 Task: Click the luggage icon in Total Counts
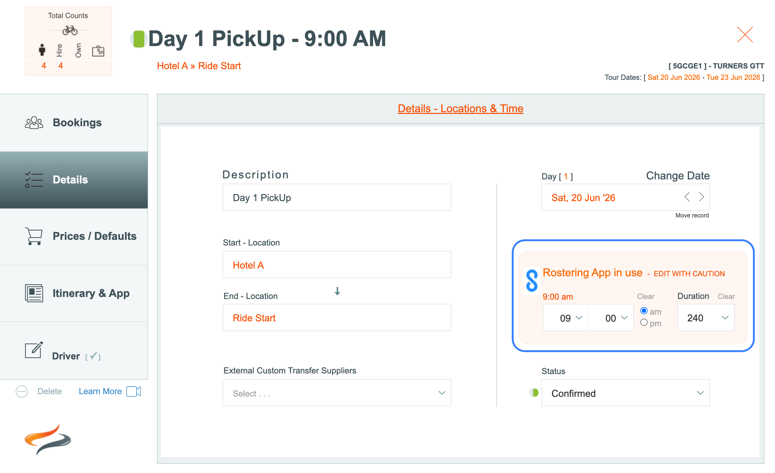98,51
